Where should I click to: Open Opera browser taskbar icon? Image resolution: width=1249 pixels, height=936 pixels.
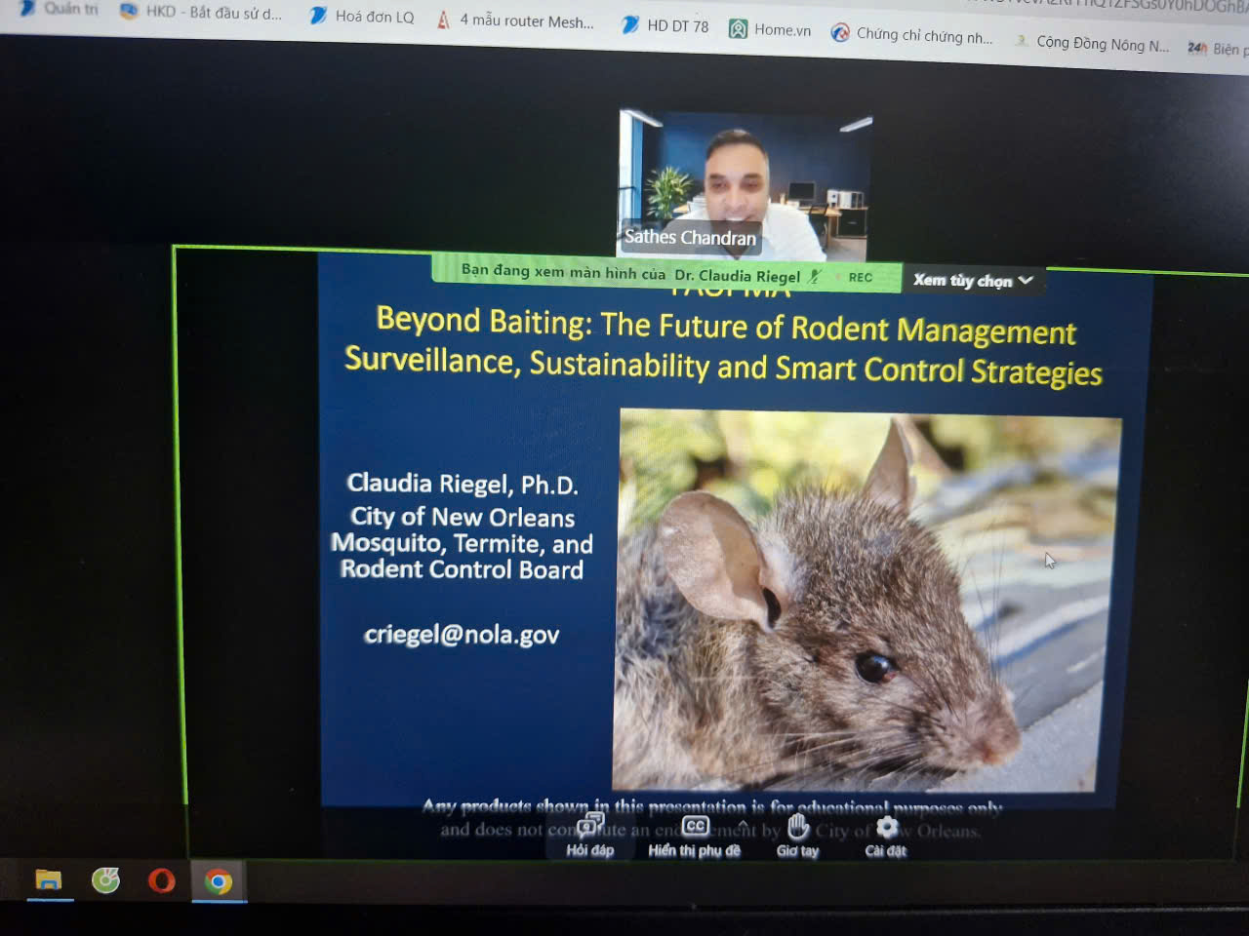coord(161,881)
